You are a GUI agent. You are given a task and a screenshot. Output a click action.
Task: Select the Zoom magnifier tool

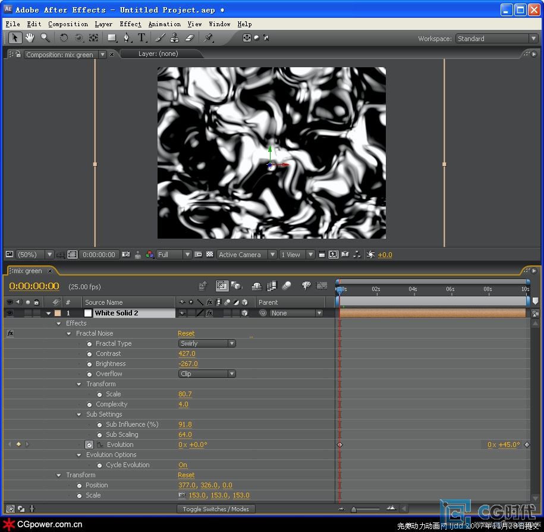pos(45,38)
